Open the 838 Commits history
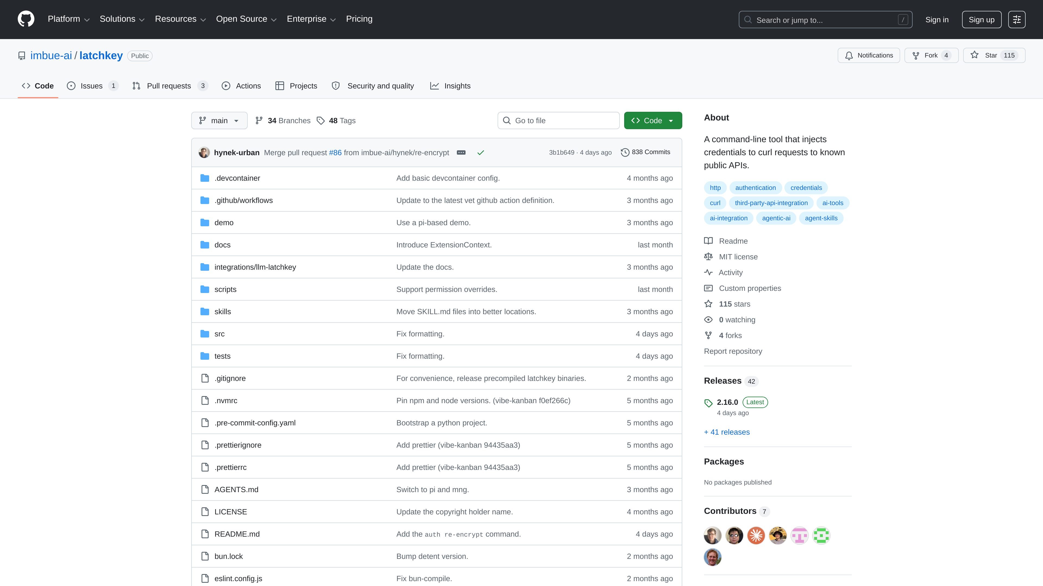 pyautogui.click(x=645, y=152)
